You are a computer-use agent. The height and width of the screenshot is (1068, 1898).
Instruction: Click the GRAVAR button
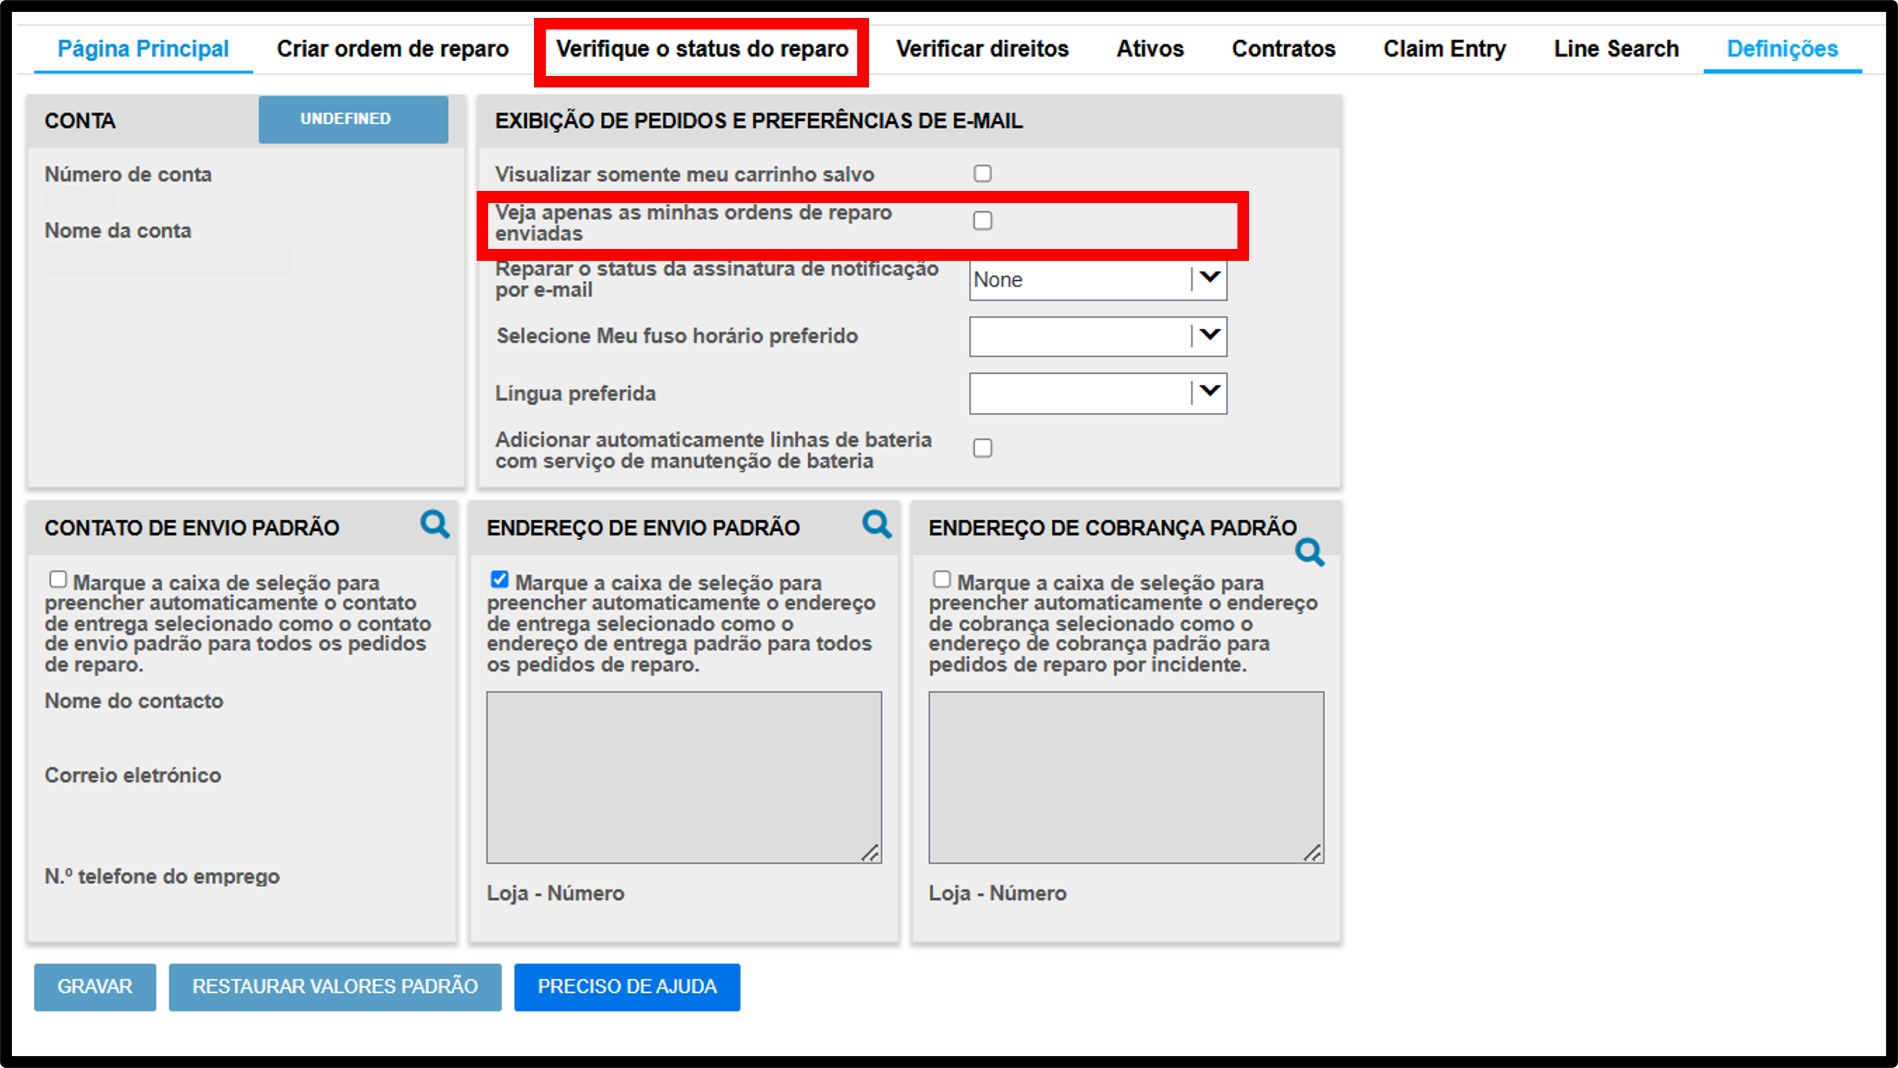[95, 986]
